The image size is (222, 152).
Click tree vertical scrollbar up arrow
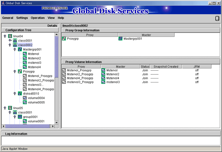point(57,34)
